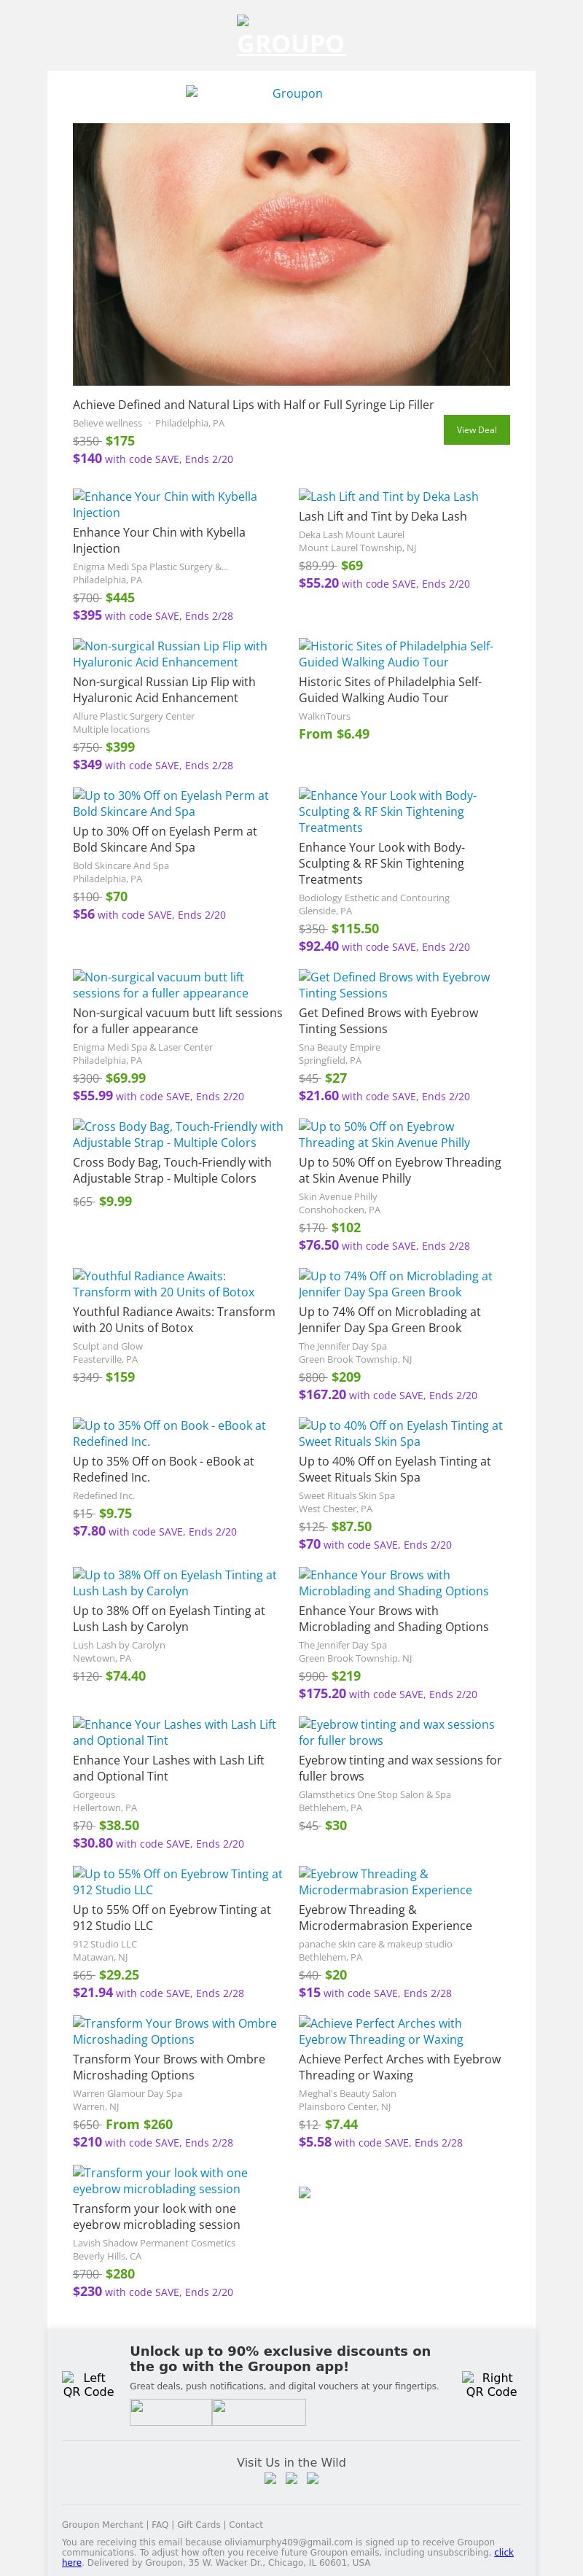Open the lip filler deal photo
The image size is (583, 2576).
[x=291, y=254]
